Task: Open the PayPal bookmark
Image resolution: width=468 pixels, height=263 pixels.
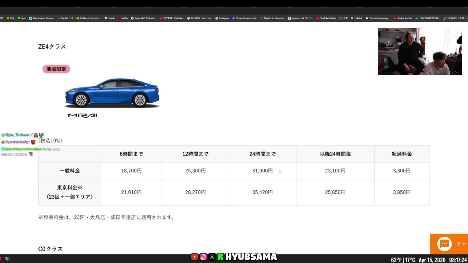Action: pyautogui.click(x=65, y=18)
